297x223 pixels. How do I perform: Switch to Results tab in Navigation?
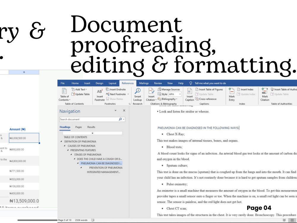click(91, 127)
